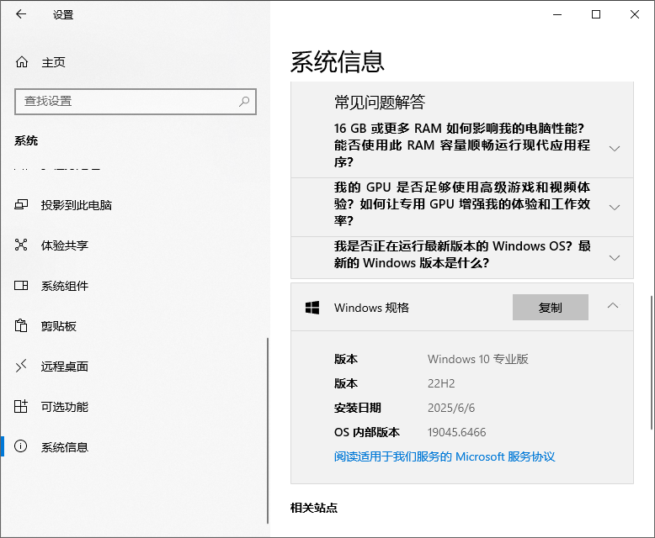This screenshot has height=538, width=655.
Task: Expand the Windows OS version question chevron
Action: (615, 258)
